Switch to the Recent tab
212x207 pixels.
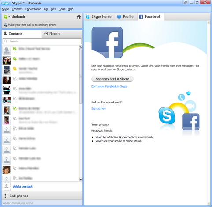point(62,34)
